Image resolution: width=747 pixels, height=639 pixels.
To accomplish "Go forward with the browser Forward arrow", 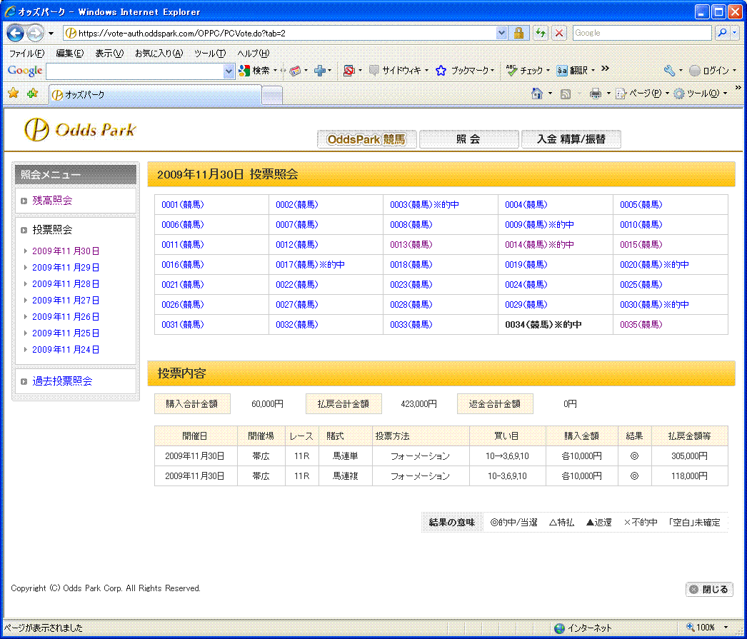I will pos(35,33).
